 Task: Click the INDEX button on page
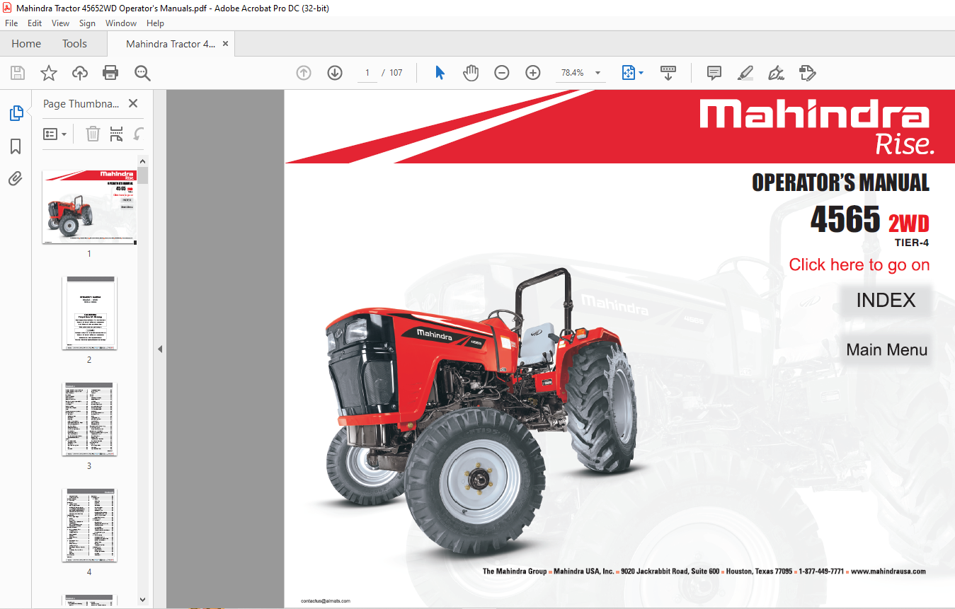(886, 300)
